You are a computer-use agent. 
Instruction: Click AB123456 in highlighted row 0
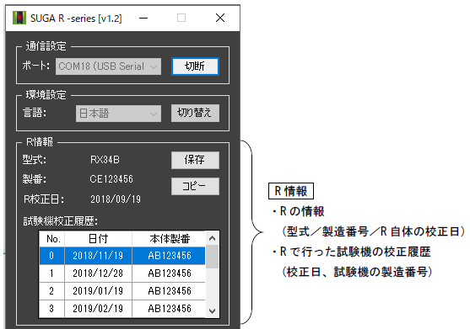click(x=170, y=256)
